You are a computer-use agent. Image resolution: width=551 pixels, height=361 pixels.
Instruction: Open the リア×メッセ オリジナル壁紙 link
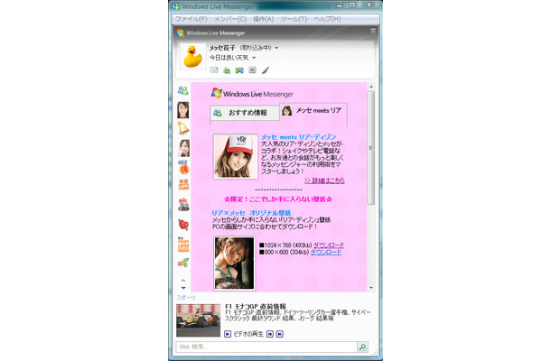tap(251, 213)
